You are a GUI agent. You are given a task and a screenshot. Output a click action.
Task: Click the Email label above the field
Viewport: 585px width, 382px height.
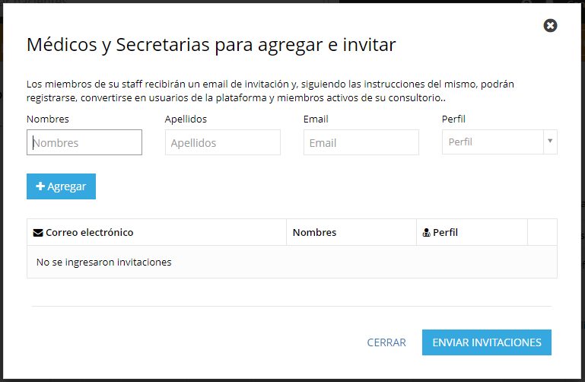(x=316, y=119)
